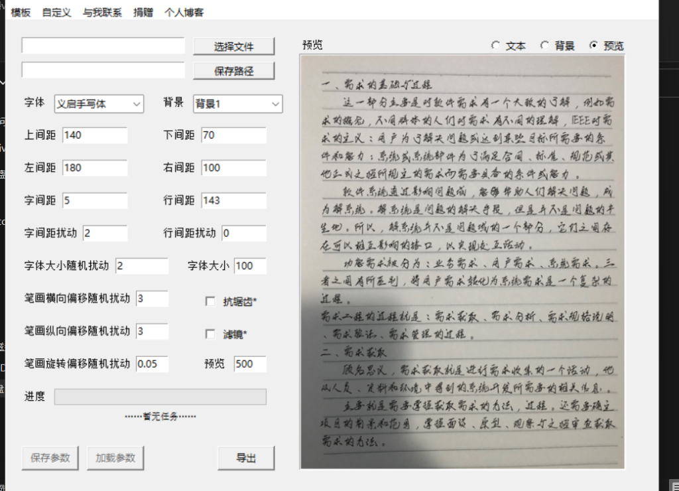Open the 自定义 menu
This screenshot has width=679, height=491.
(x=56, y=13)
